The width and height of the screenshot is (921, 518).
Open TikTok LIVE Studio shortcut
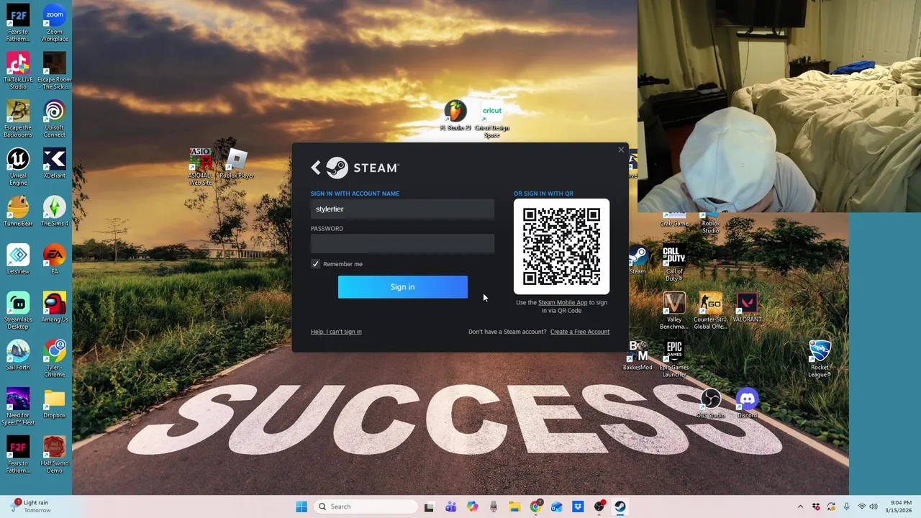pyautogui.click(x=18, y=71)
